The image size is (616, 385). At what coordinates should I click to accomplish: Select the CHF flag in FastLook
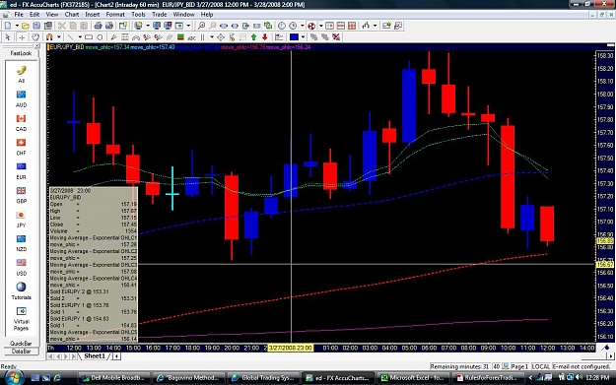click(x=22, y=147)
